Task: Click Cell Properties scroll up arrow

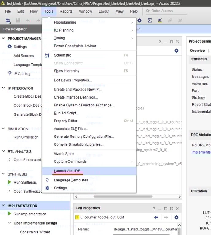Action: pyautogui.click(x=179, y=225)
